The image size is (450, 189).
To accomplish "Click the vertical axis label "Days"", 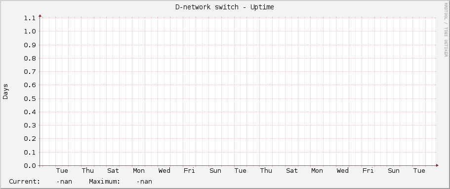I will coord(5,92).
